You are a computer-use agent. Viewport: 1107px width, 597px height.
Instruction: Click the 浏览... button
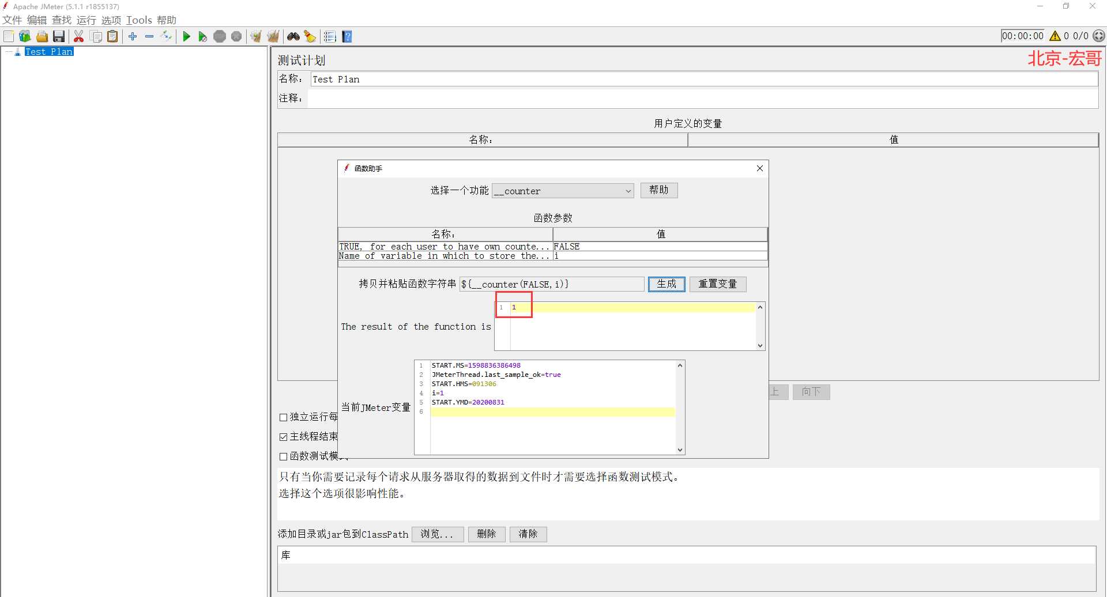[x=438, y=534]
